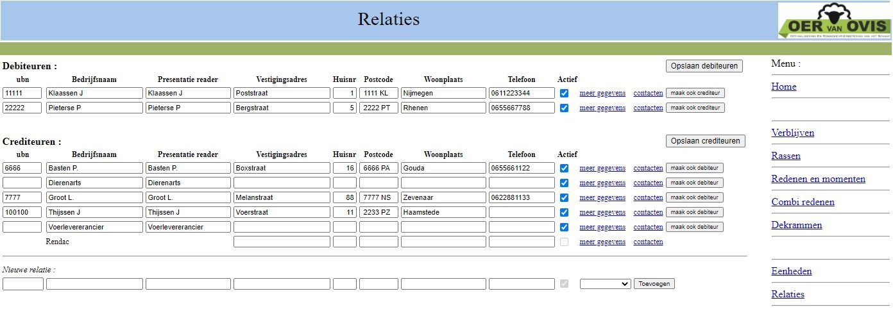Make Pieterse P also a crediteur

click(695, 108)
